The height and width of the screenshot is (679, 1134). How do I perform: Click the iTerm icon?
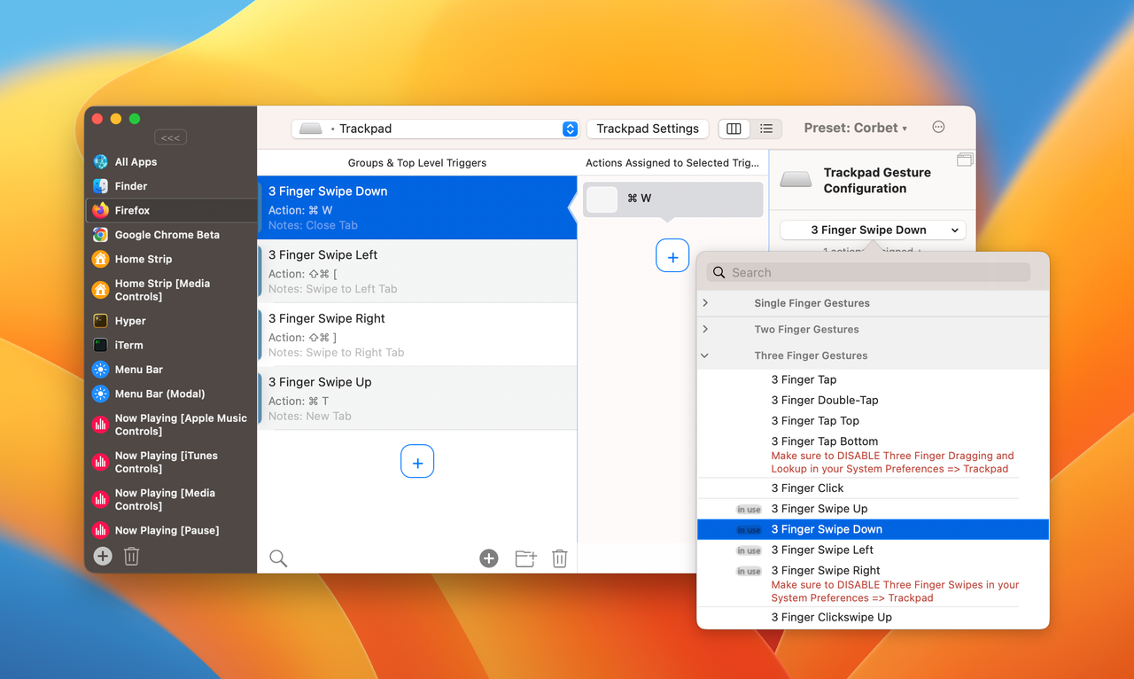click(101, 345)
